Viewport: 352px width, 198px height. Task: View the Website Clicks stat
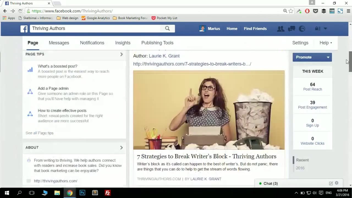tap(312, 141)
